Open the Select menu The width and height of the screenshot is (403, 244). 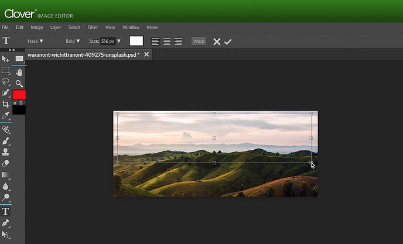(74, 28)
